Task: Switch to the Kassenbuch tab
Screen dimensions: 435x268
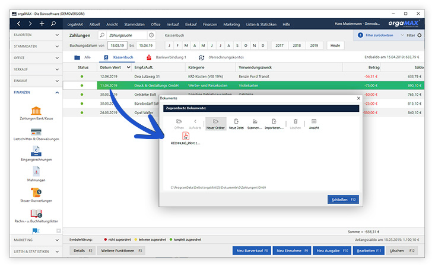Action: 119,57
